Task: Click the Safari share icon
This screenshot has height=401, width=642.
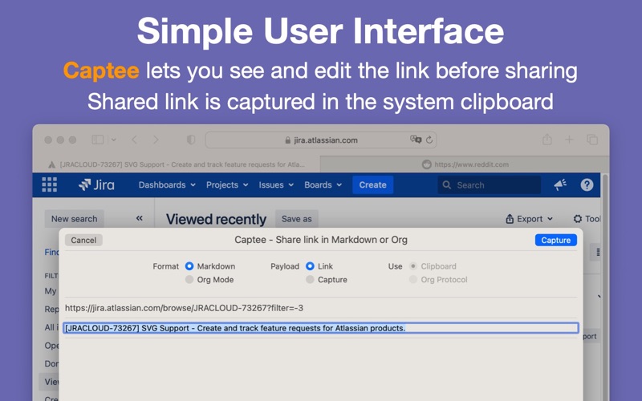Action: tap(547, 140)
